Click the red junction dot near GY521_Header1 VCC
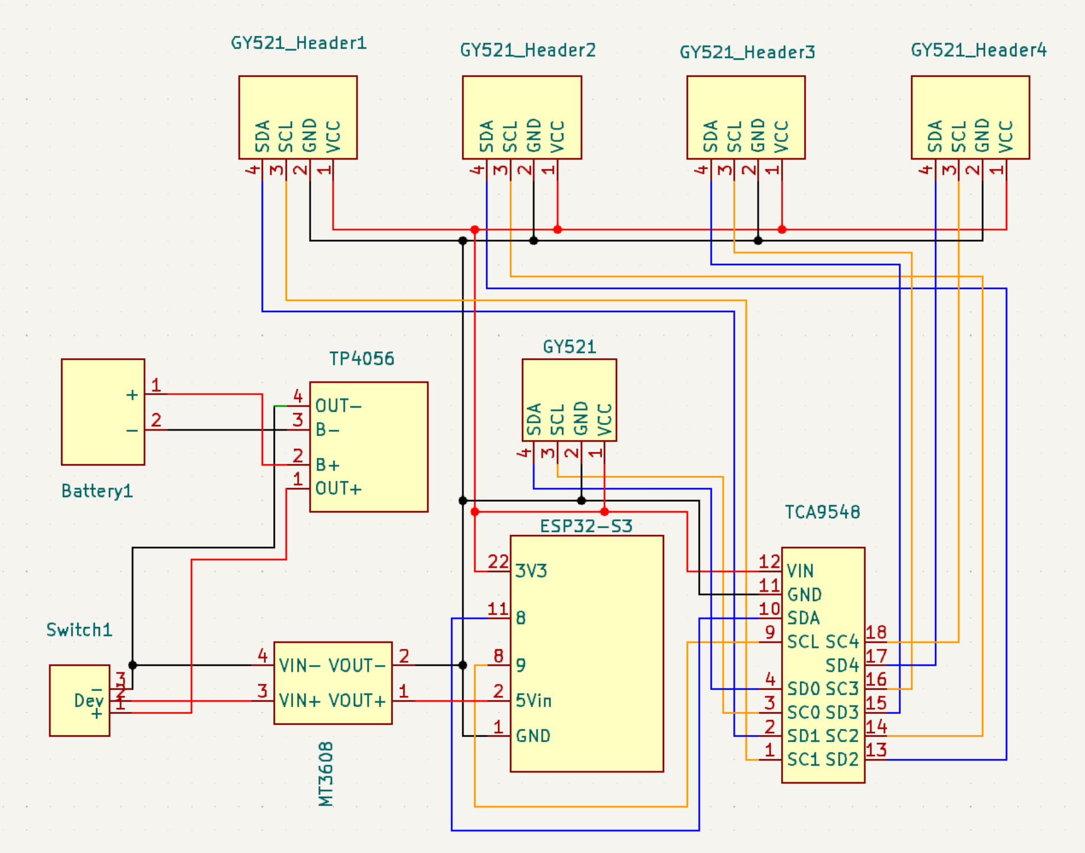 click(x=475, y=229)
